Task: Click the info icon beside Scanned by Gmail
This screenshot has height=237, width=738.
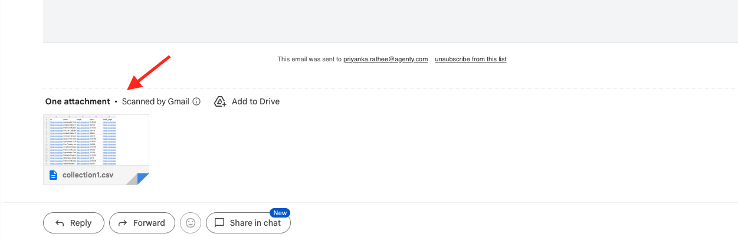Action: (197, 101)
